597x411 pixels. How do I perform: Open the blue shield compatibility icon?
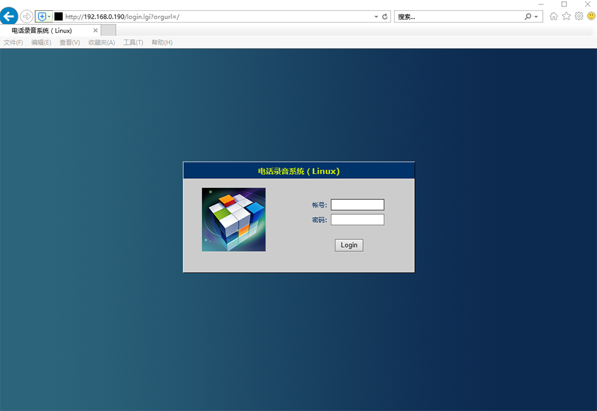[x=42, y=16]
